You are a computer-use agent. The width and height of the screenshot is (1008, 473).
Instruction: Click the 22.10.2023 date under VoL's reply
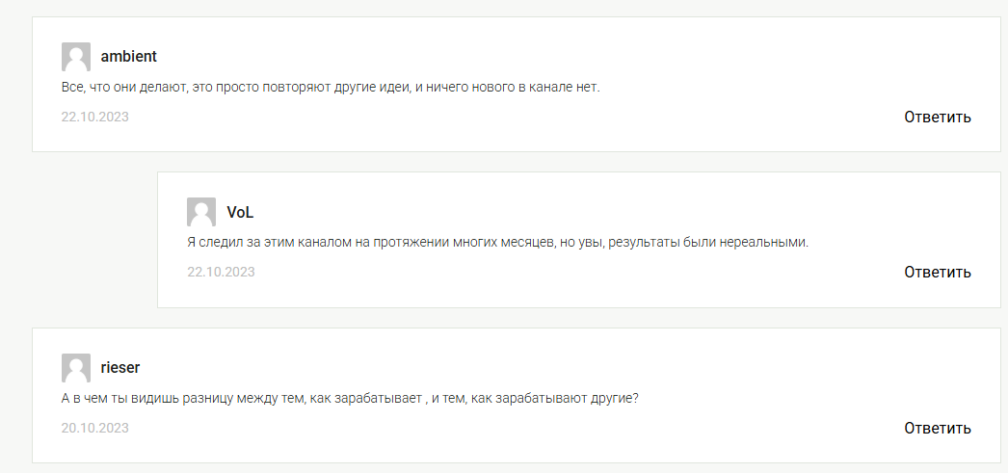click(221, 272)
